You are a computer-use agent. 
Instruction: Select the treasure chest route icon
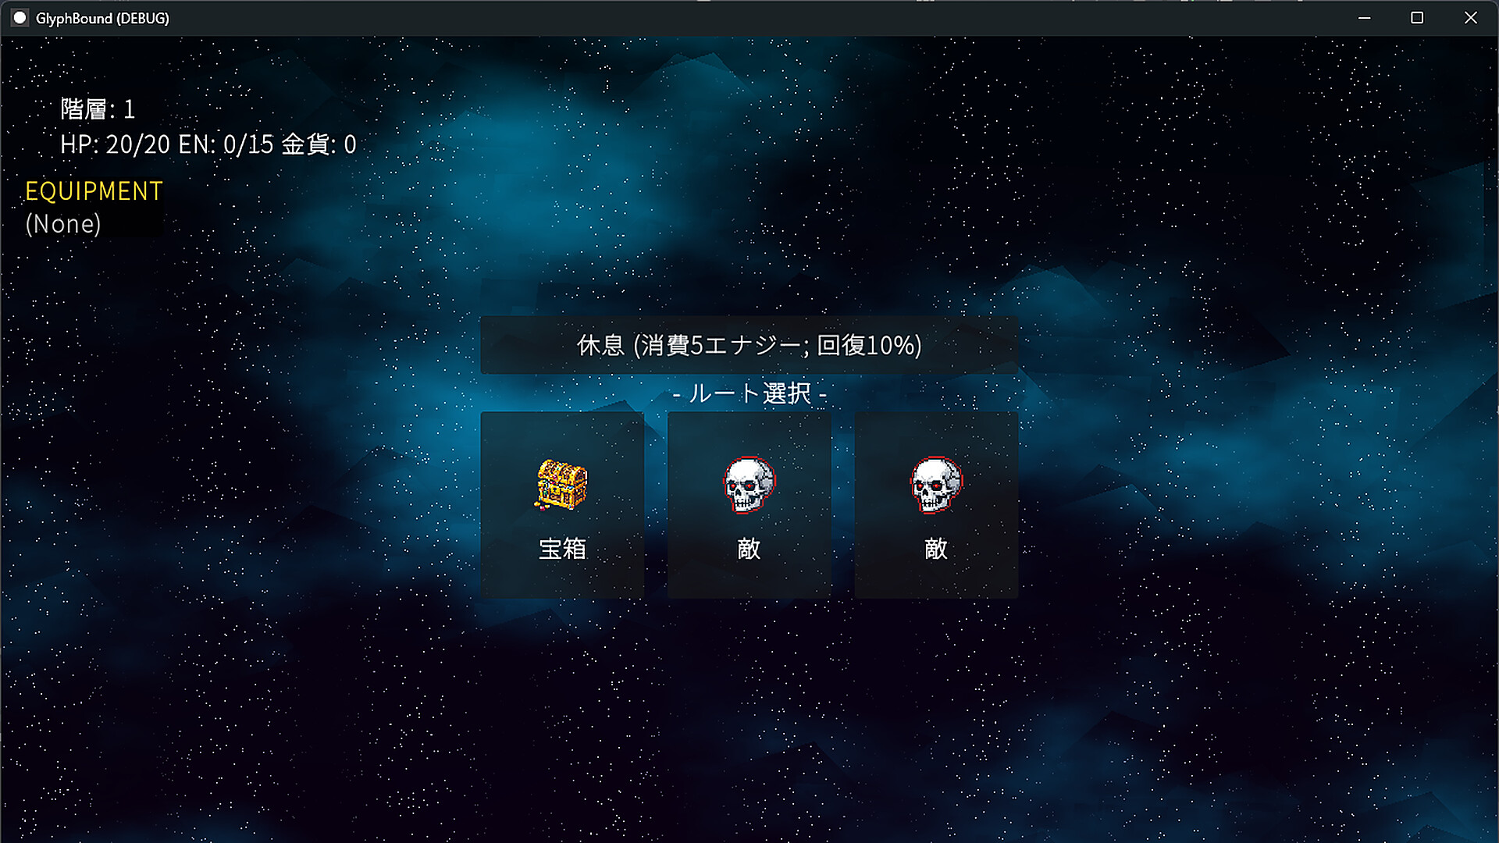[561, 486]
